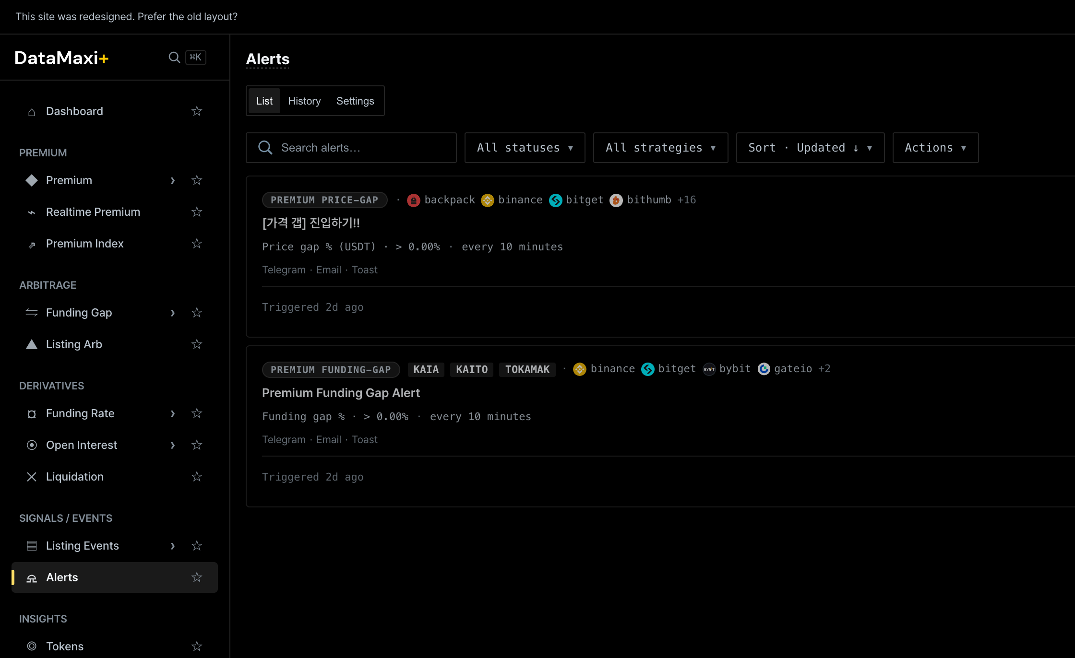Screen dimensions: 1075x658
Task: Click the Liquidation X icon
Action: coord(32,477)
